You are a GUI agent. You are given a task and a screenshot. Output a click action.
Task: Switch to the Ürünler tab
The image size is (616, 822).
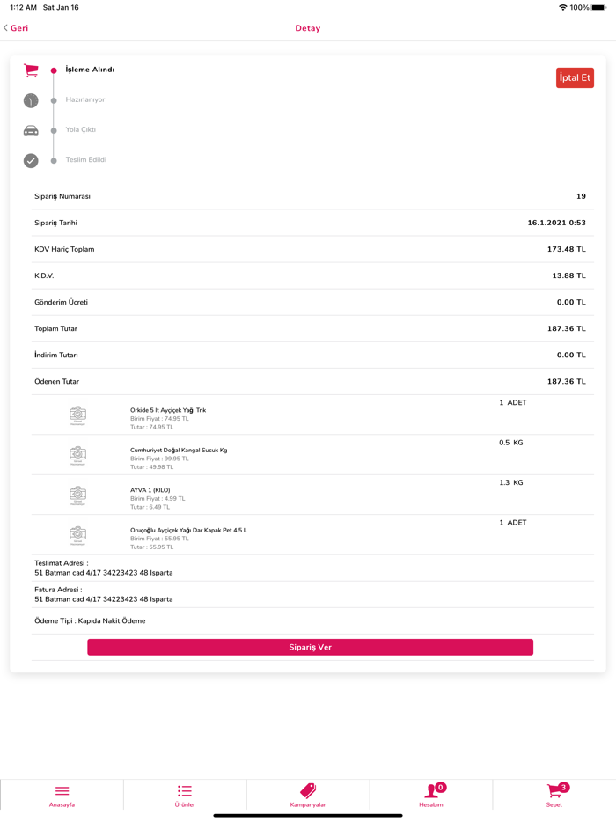[x=185, y=795]
